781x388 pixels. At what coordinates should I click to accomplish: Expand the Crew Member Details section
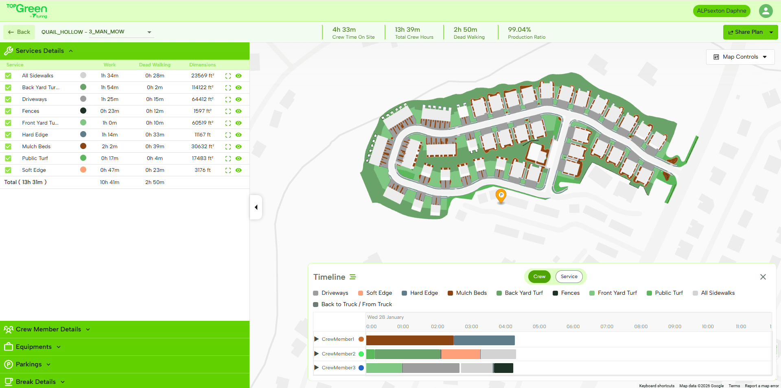click(x=48, y=329)
